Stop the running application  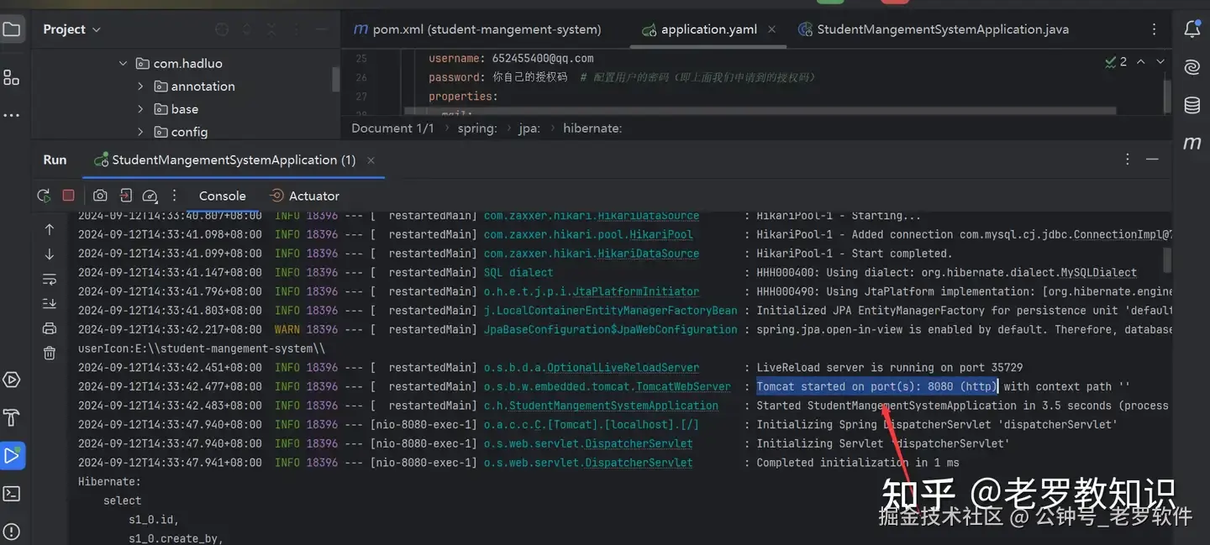click(x=69, y=196)
